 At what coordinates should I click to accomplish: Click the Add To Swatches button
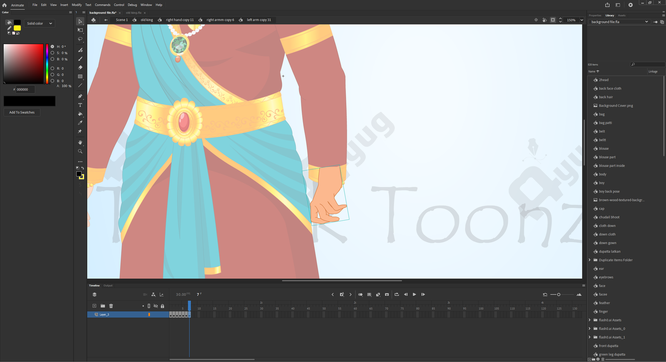pyautogui.click(x=22, y=112)
